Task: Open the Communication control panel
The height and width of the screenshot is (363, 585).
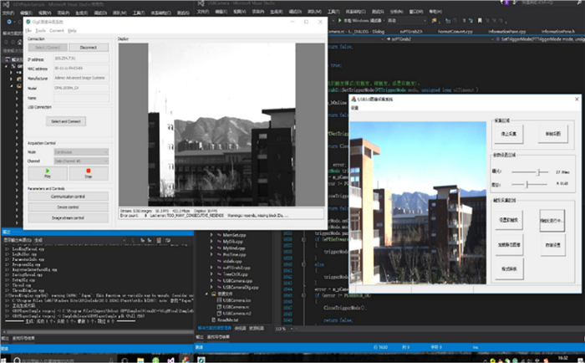Action: click(68, 196)
